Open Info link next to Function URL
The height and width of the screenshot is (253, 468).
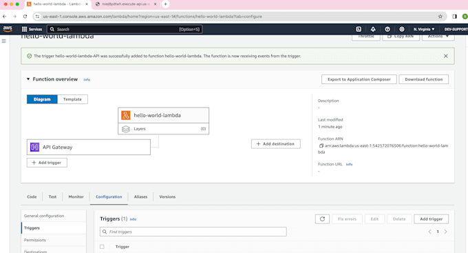349,165
